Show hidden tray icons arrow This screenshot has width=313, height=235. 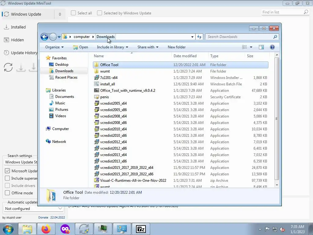point(260,229)
